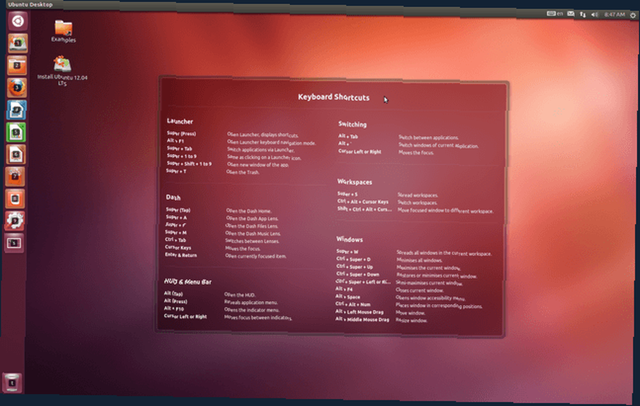Open the network connection indicator

(583, 14)
